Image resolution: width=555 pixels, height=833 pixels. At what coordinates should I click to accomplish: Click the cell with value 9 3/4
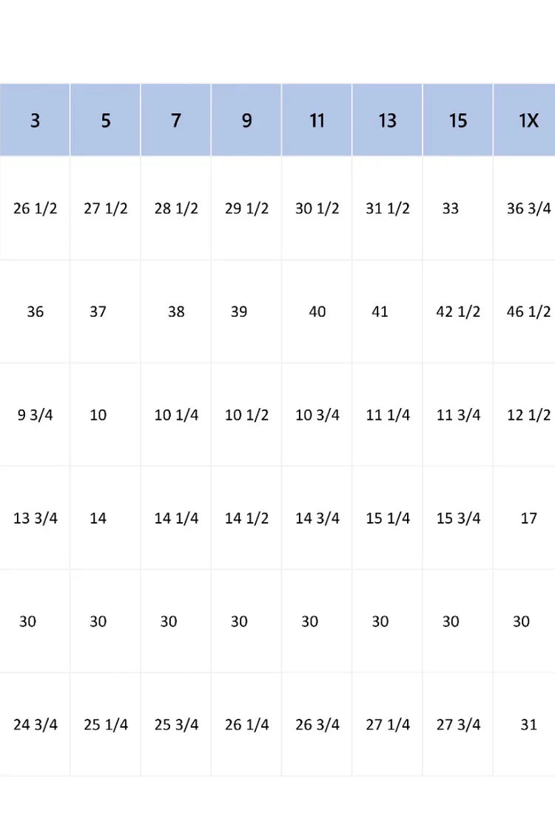(x=35, y=415)
